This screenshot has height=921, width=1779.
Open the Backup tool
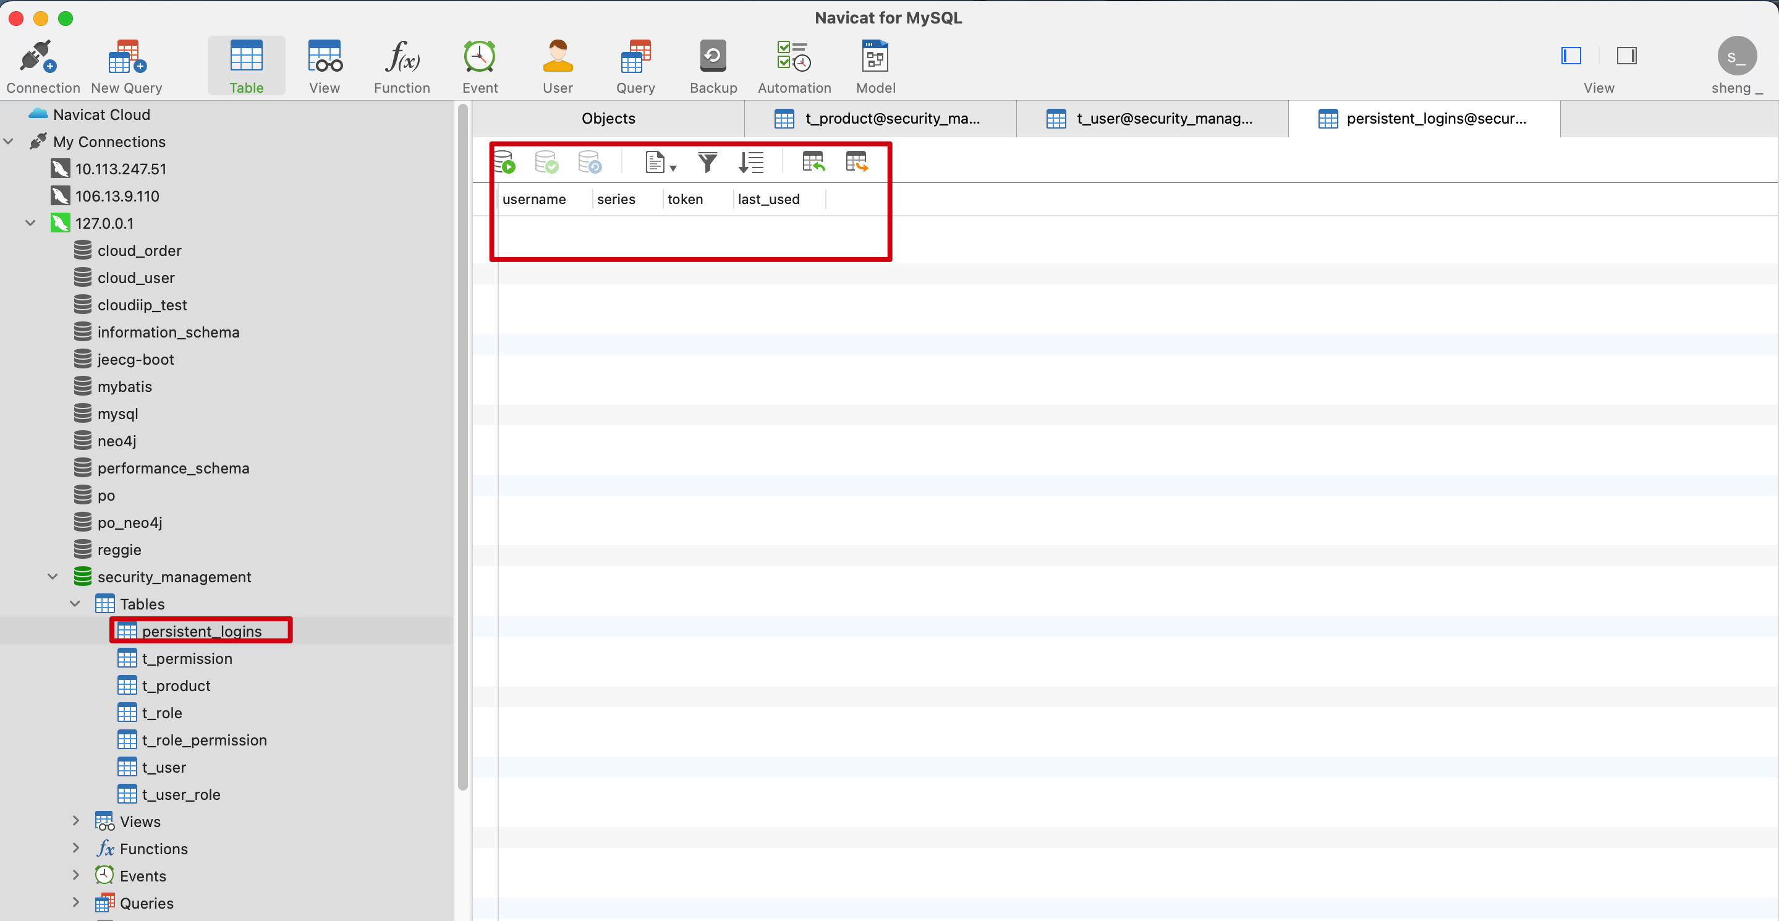(x=713, y=57)
